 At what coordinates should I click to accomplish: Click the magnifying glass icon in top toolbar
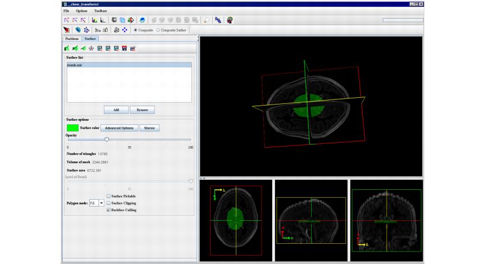coord(207,20)
